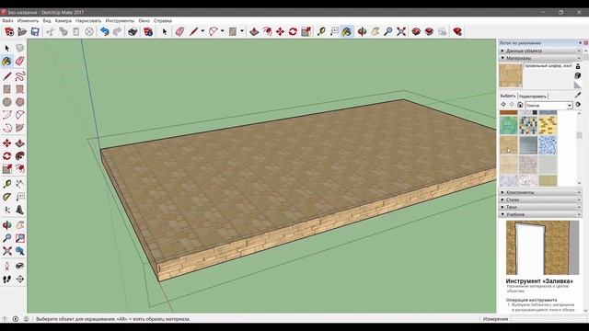589x331 pixels.
Task: Open the Изменить menu
Action: tap(28, 20)
